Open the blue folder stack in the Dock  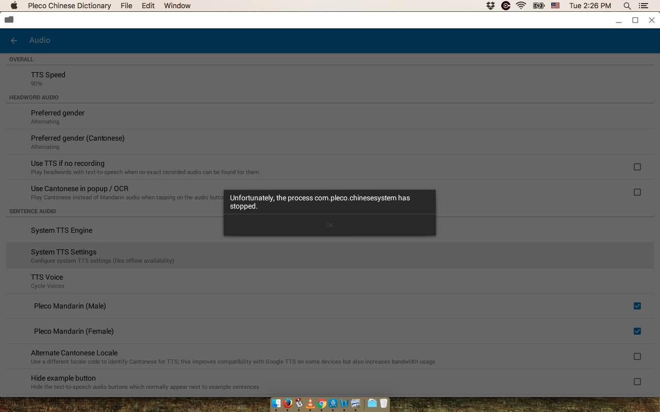tap(372, 403)
